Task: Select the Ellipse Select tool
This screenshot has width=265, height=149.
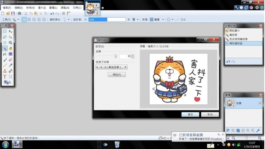Action: tap(5, 43)
